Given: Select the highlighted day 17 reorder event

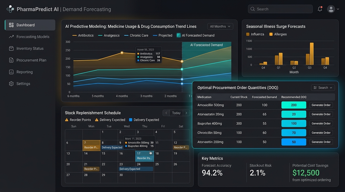Looking at the screenshot, I should (x=145, y=158).
